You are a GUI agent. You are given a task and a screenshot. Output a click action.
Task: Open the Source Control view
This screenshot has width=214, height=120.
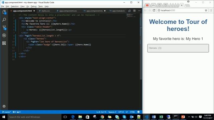coord(4,27)
